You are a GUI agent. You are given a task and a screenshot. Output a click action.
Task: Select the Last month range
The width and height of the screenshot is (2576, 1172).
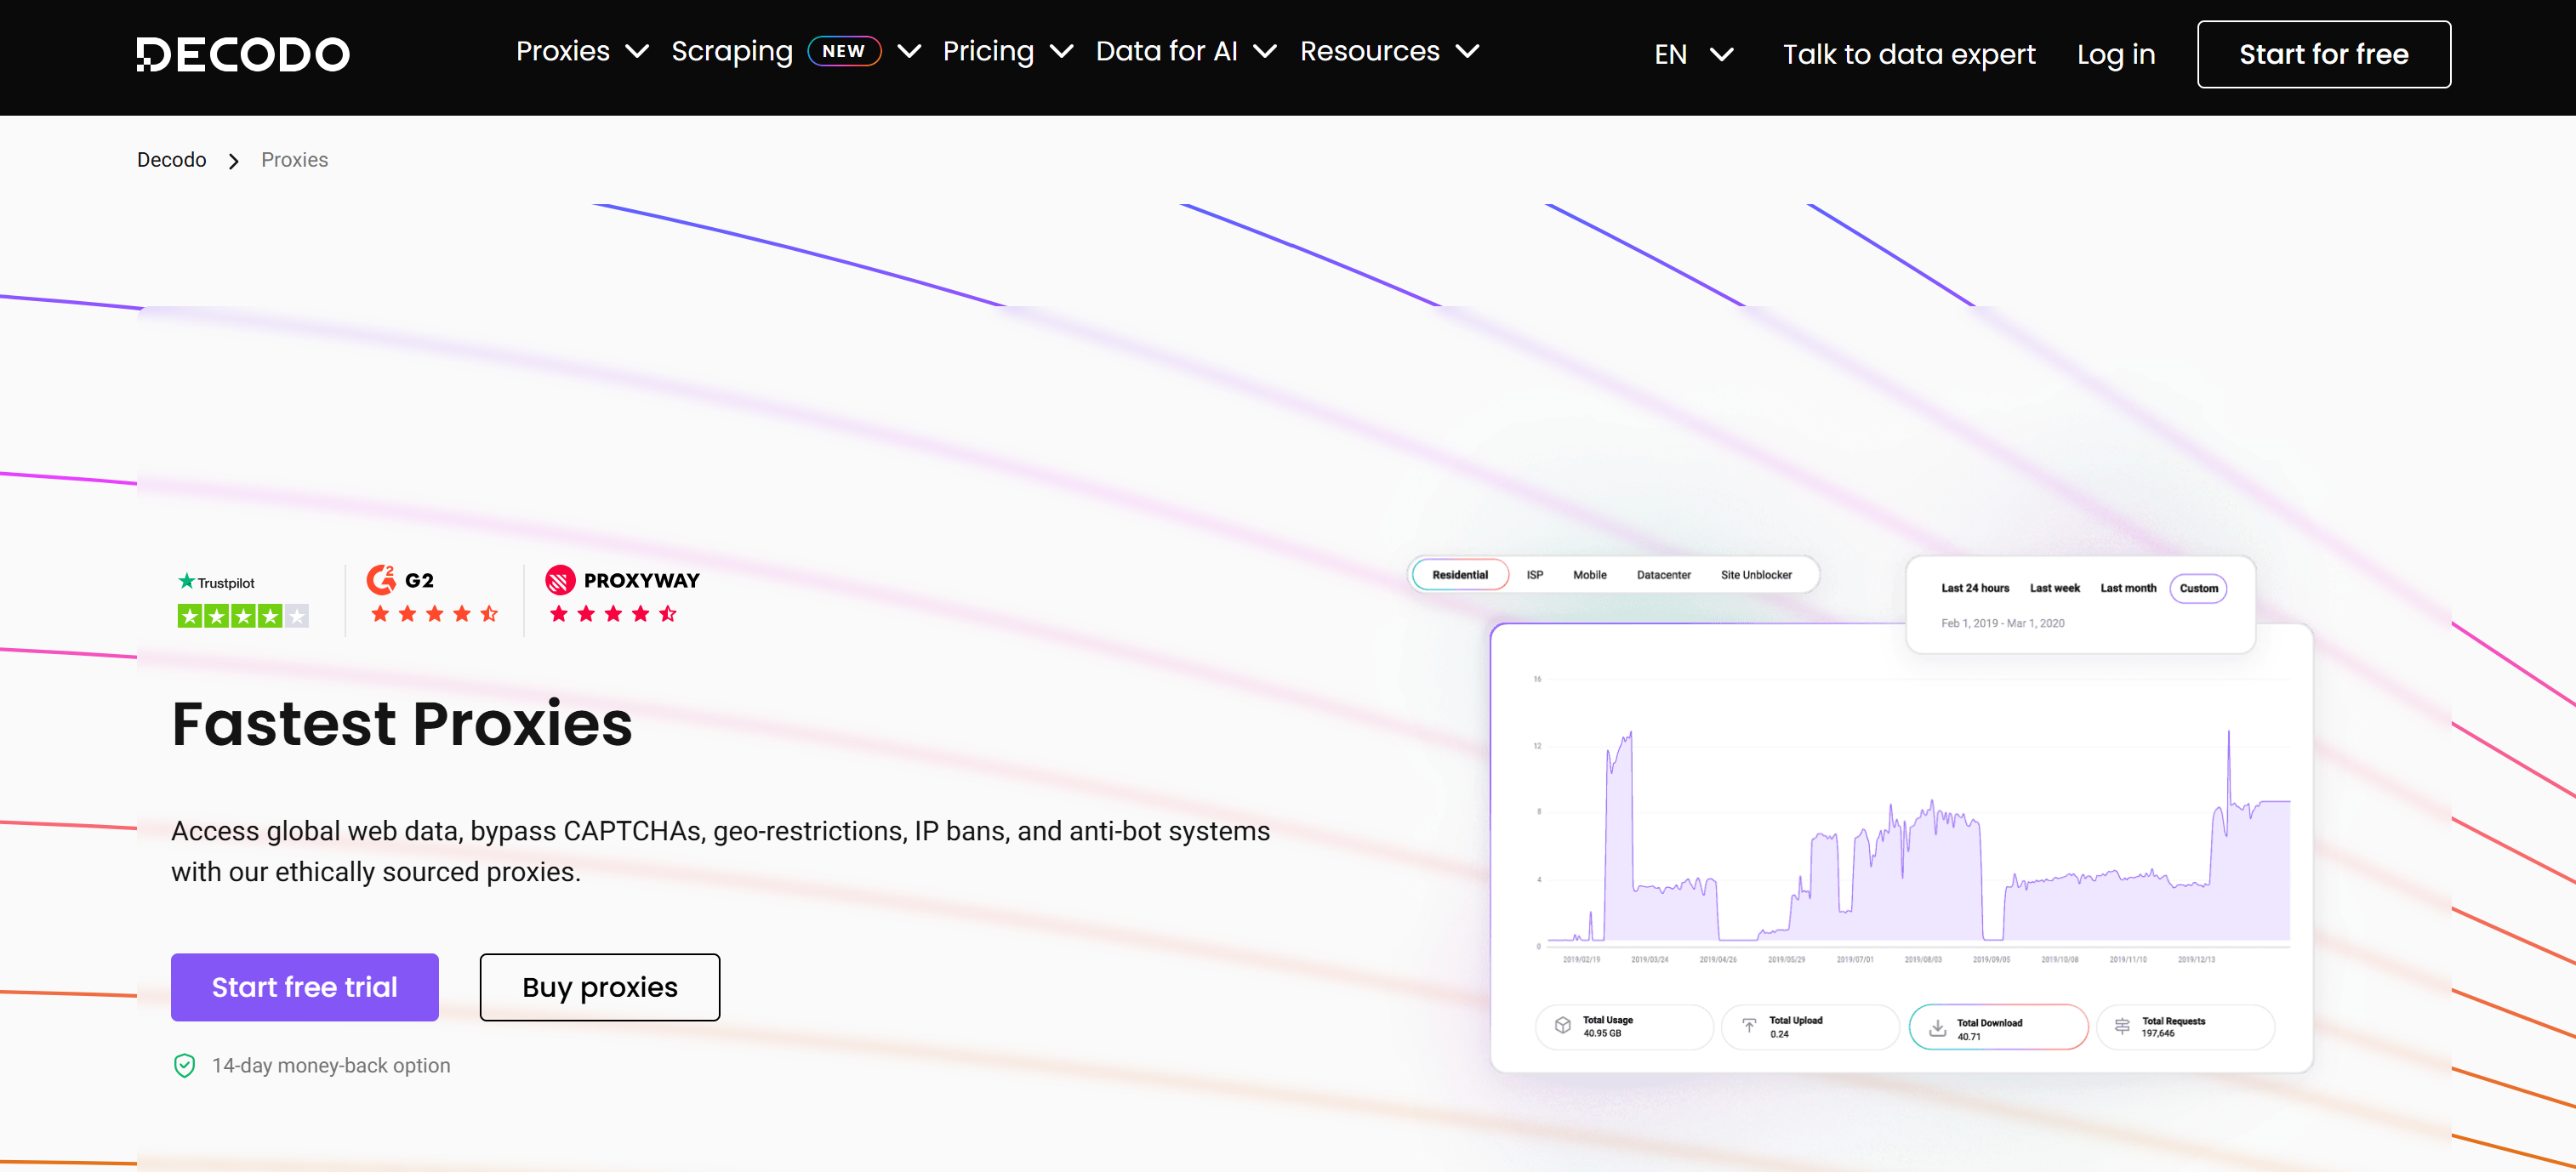click(2128, 588)
